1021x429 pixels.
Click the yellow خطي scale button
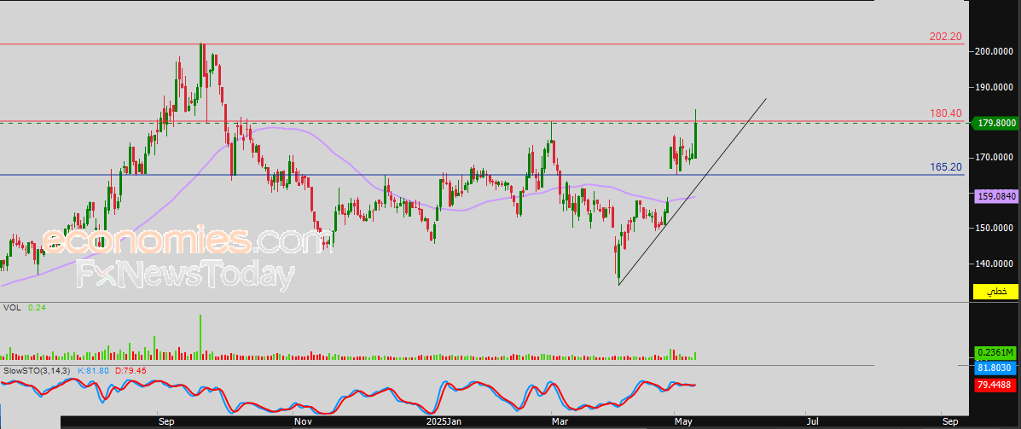pyautogui.click(x=995, y=292)
